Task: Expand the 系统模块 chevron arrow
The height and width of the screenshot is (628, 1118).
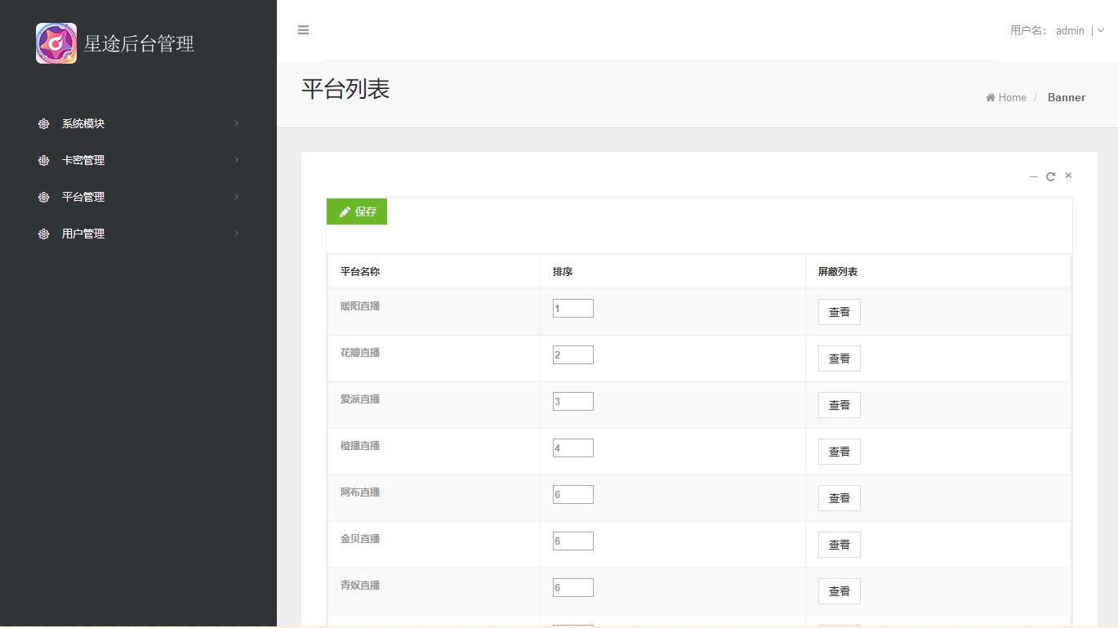Action: click(237, 123)
